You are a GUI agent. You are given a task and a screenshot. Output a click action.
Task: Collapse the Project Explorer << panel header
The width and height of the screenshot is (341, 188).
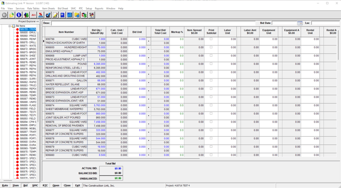(x=29, y=21)
